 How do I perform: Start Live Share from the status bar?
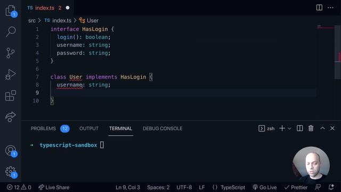click(x=54, y=187)
